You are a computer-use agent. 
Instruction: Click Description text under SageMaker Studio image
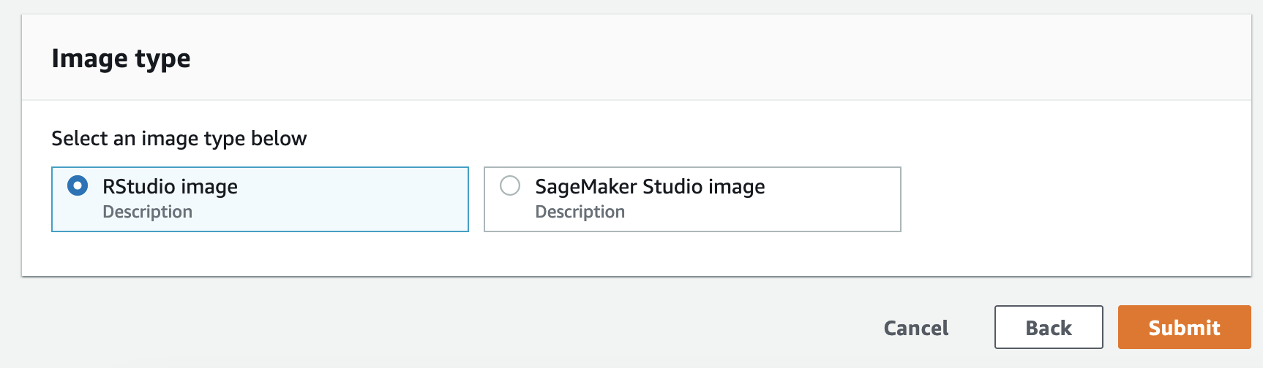click(x=580, y=212)
